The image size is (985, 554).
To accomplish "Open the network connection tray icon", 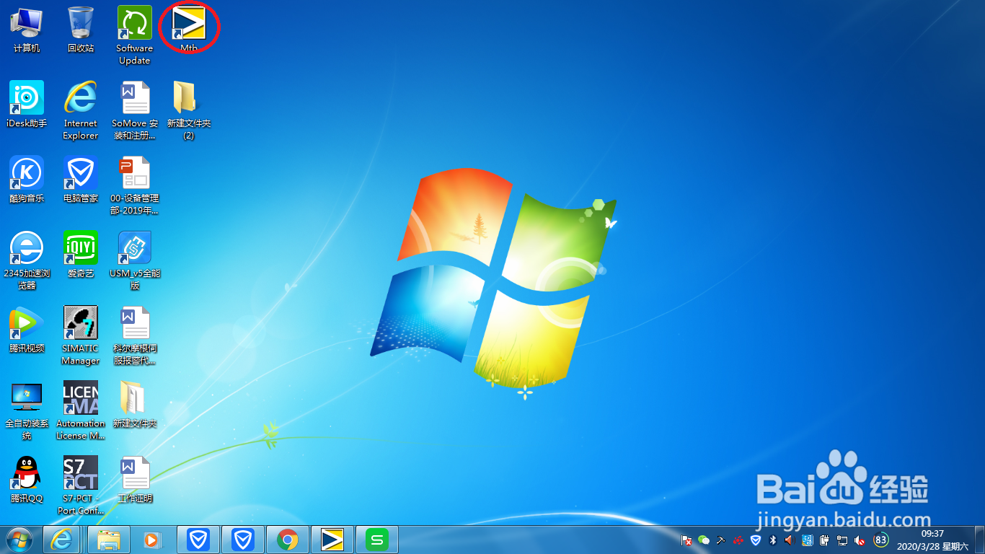I will (x=842, y=540).
